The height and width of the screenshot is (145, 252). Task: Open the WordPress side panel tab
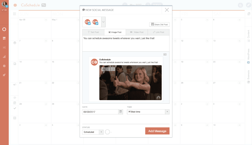(x=248, y=56)
